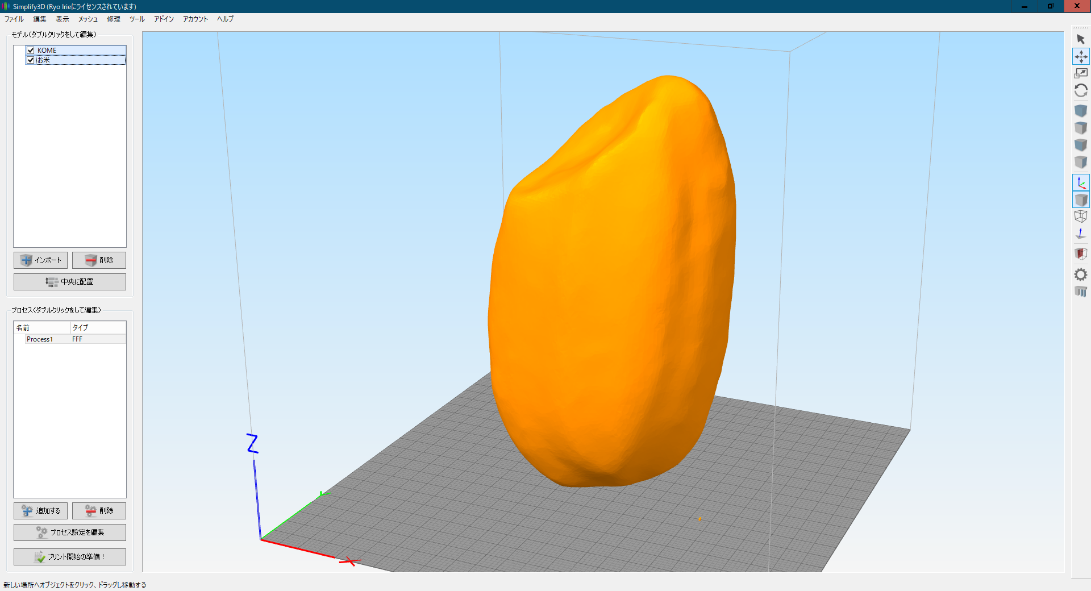
Task: Choose the scale objects tool
Action: [x=1081, y=73]
